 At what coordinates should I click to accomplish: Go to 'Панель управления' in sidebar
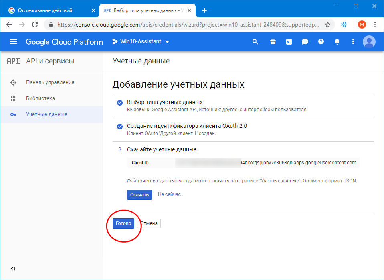50,82
